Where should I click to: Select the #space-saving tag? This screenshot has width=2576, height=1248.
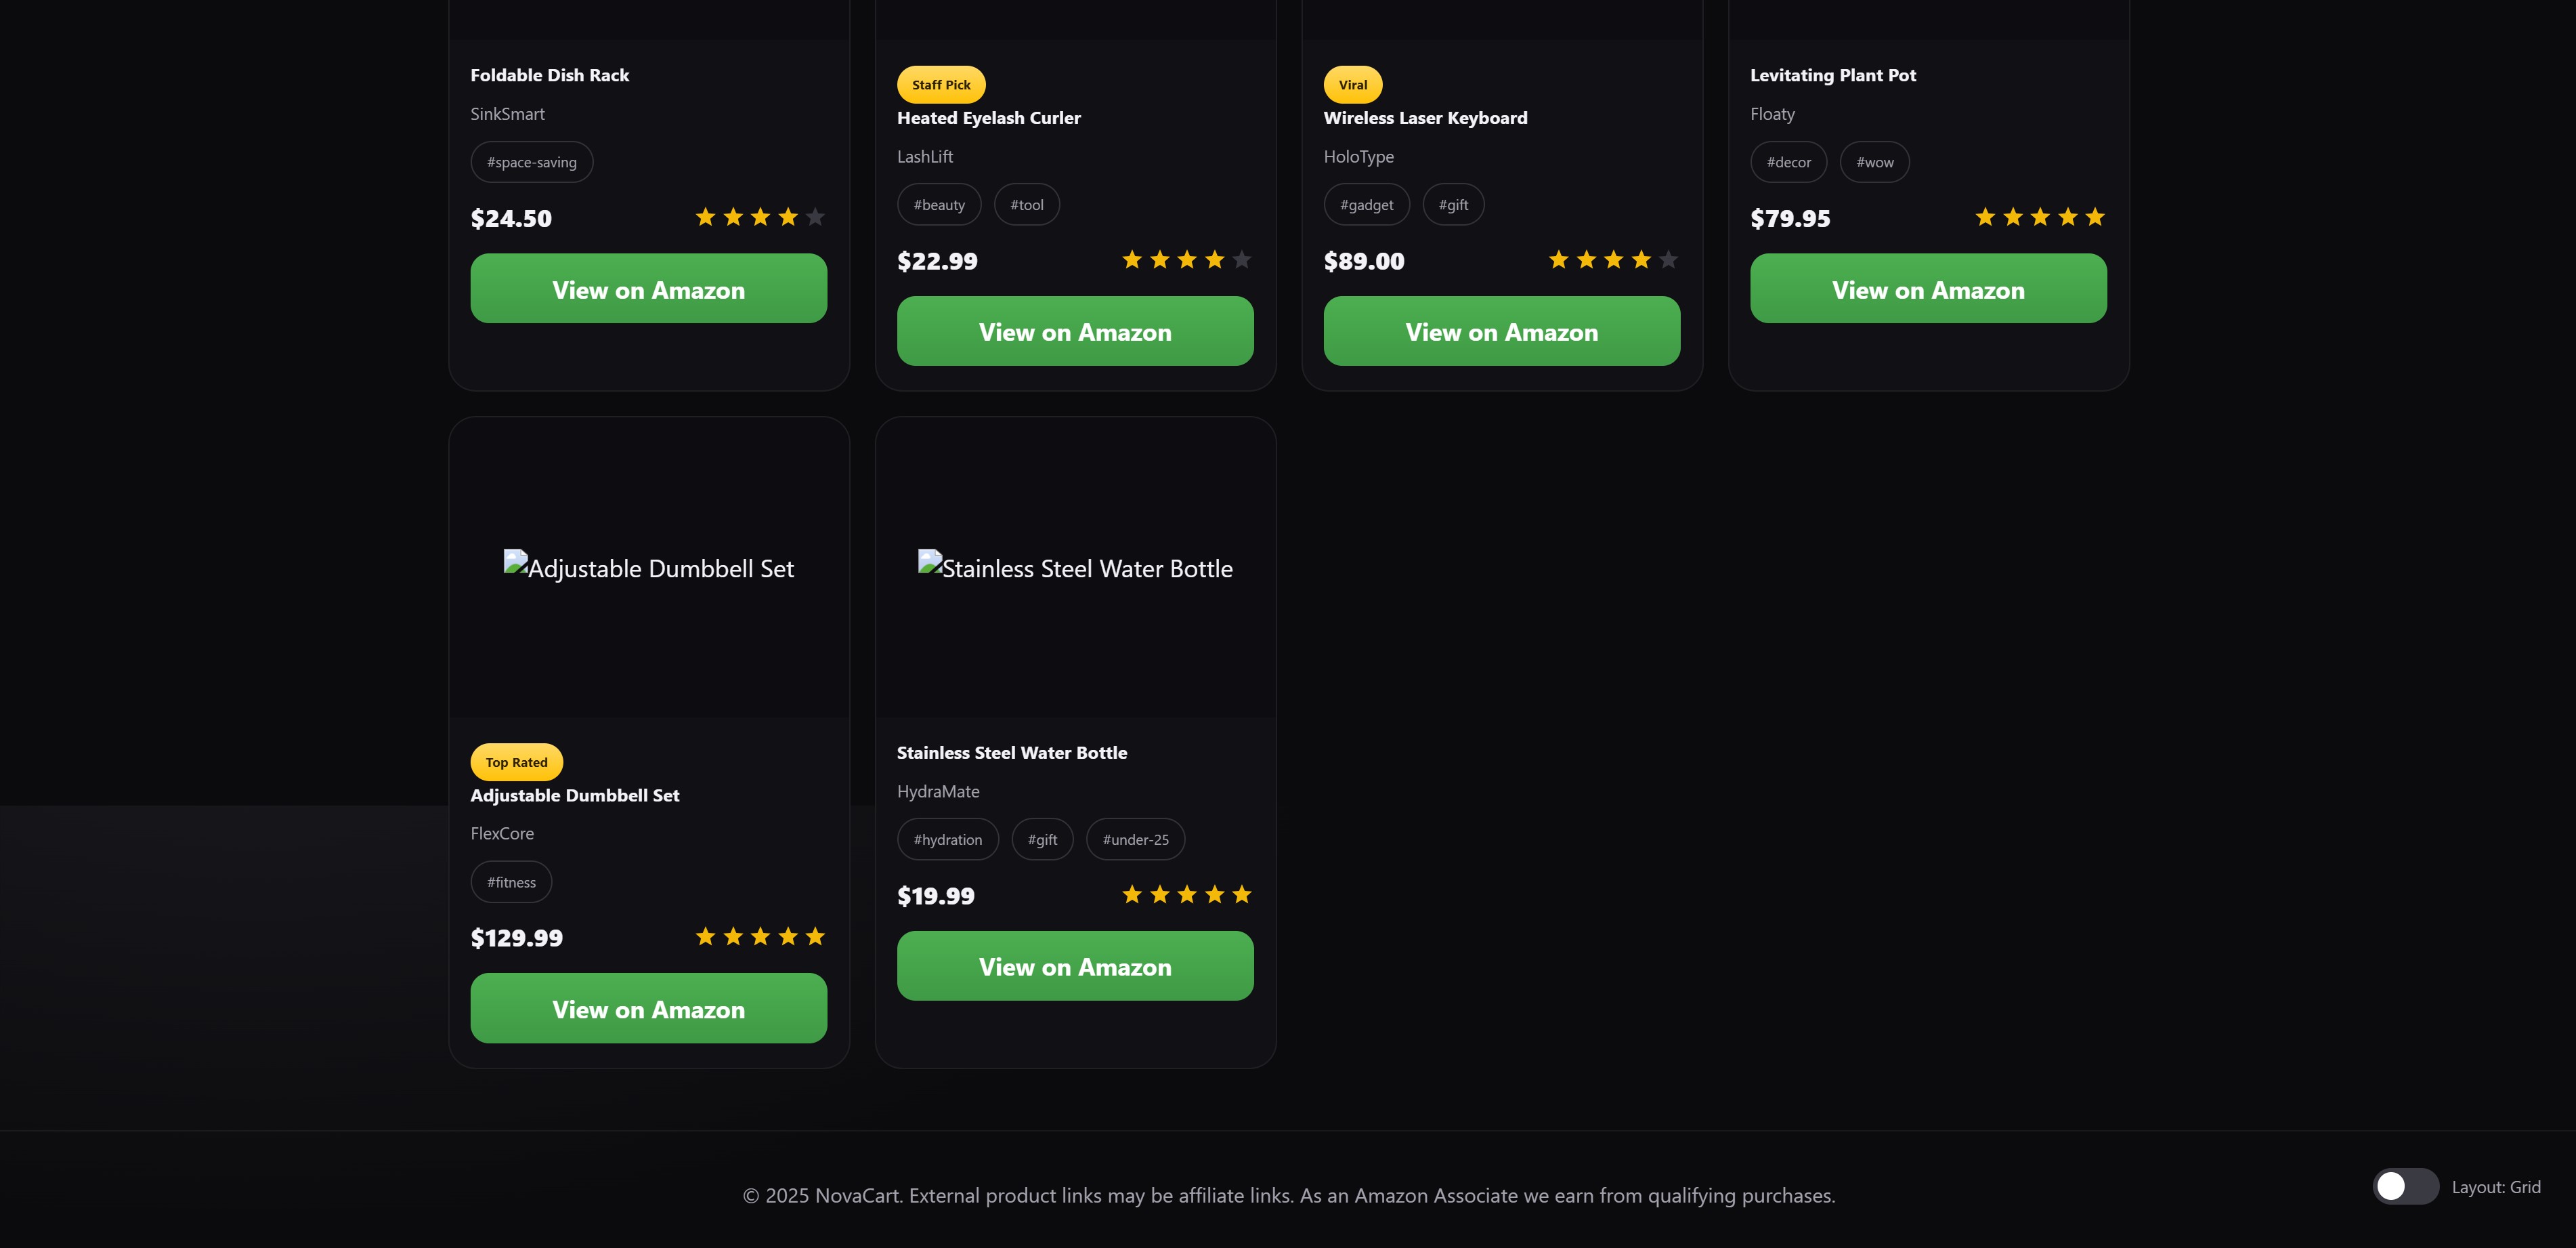(531, 162)
